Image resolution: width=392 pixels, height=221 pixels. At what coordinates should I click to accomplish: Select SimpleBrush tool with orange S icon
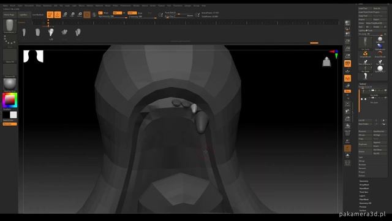[x=365, y=54]
